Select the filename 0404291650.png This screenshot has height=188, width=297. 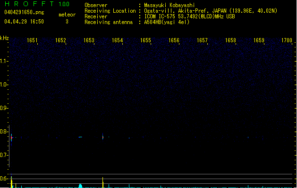(24, 12)
